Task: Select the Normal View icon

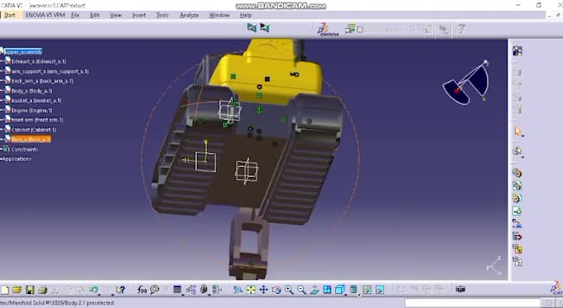Action: (315, 289)
